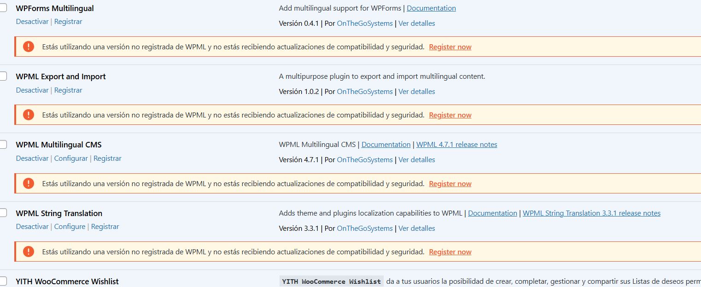Open WPML Multilingual CMS Documentation link

click(x=386, y=145)
